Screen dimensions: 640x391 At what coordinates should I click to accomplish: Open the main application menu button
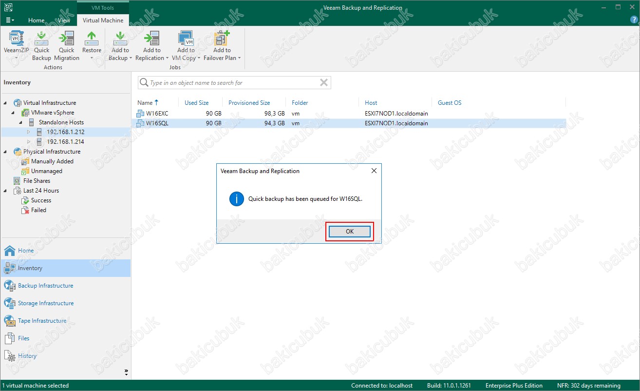[10, 20]
